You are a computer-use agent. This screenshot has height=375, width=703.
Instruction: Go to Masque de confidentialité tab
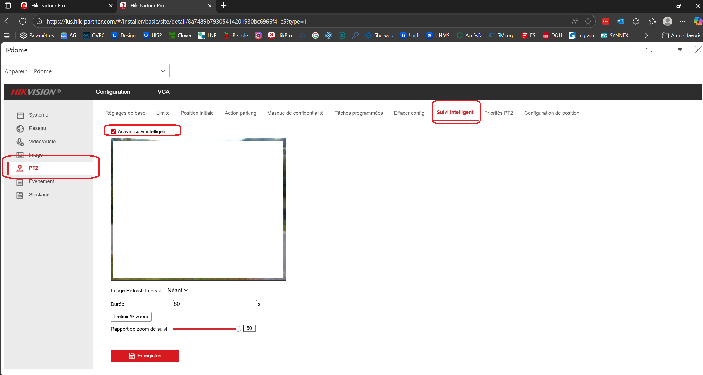click(295, 113)
